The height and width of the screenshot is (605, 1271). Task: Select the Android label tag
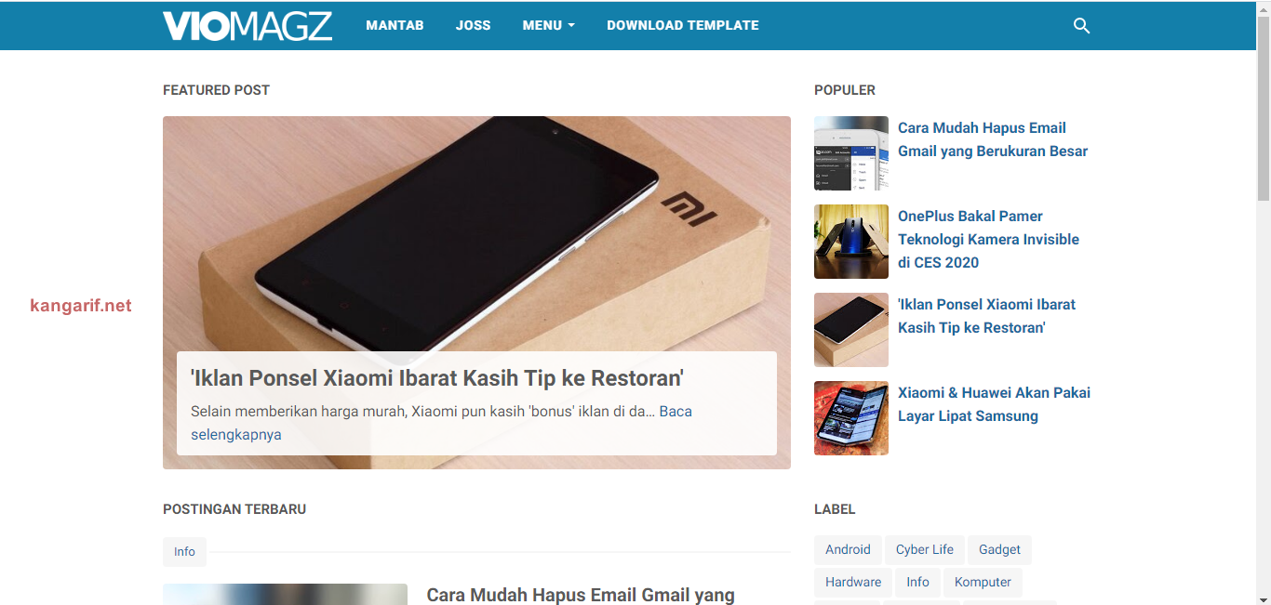pos(848,549)
